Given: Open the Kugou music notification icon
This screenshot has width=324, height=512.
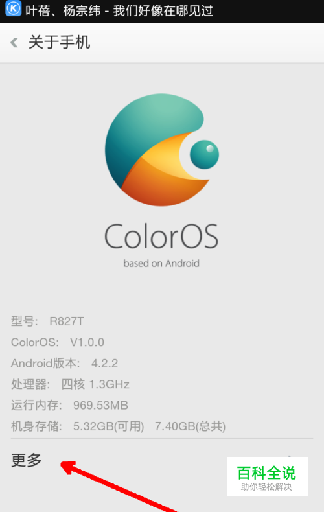Looking at the screenshot, I should click(x=14, y=9).
